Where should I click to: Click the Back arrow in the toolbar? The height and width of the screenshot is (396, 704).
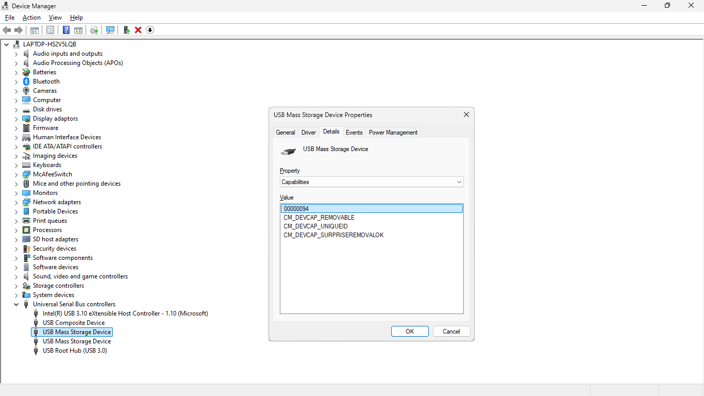tap(7, 30)
